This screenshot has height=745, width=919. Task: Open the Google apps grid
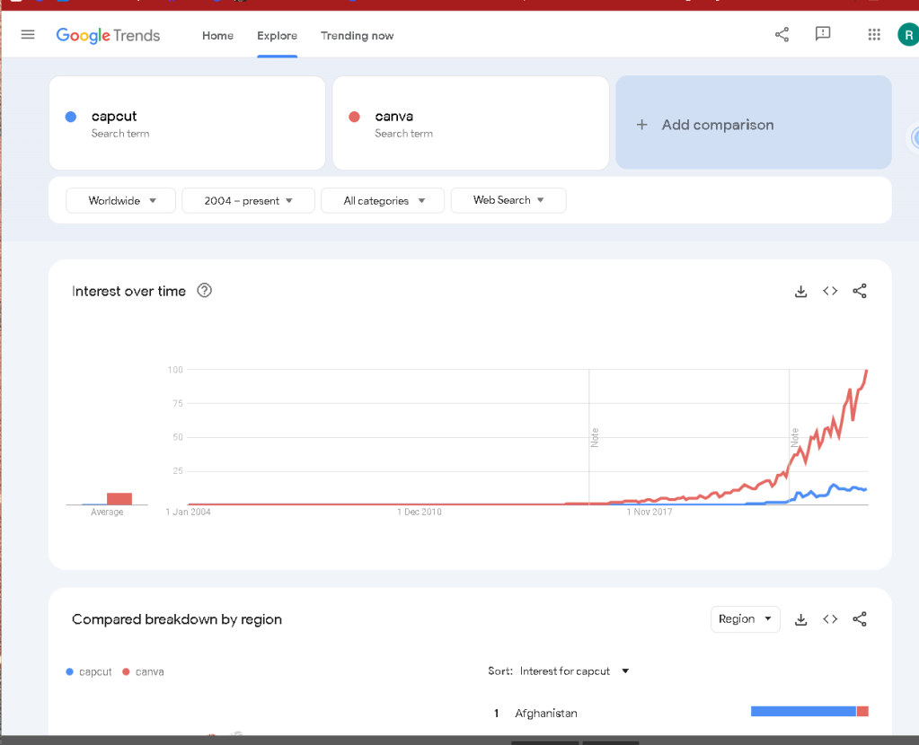pos(874,34)
